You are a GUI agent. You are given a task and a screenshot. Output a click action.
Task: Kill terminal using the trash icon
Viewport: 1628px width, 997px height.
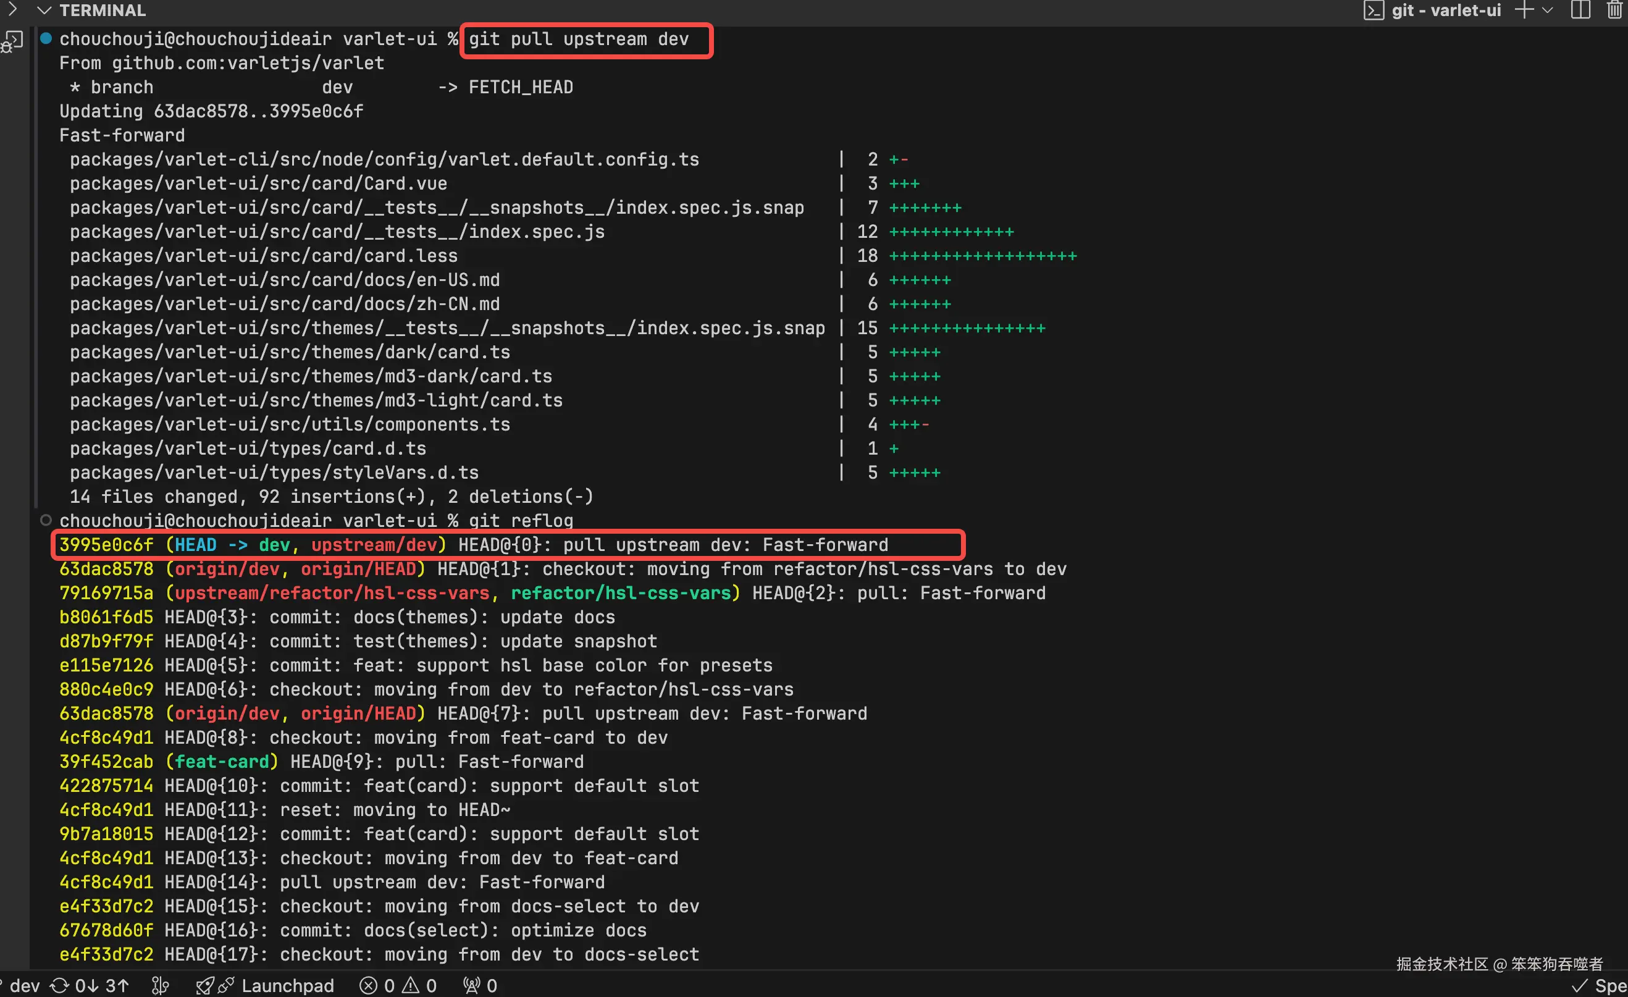point(1616,10)
